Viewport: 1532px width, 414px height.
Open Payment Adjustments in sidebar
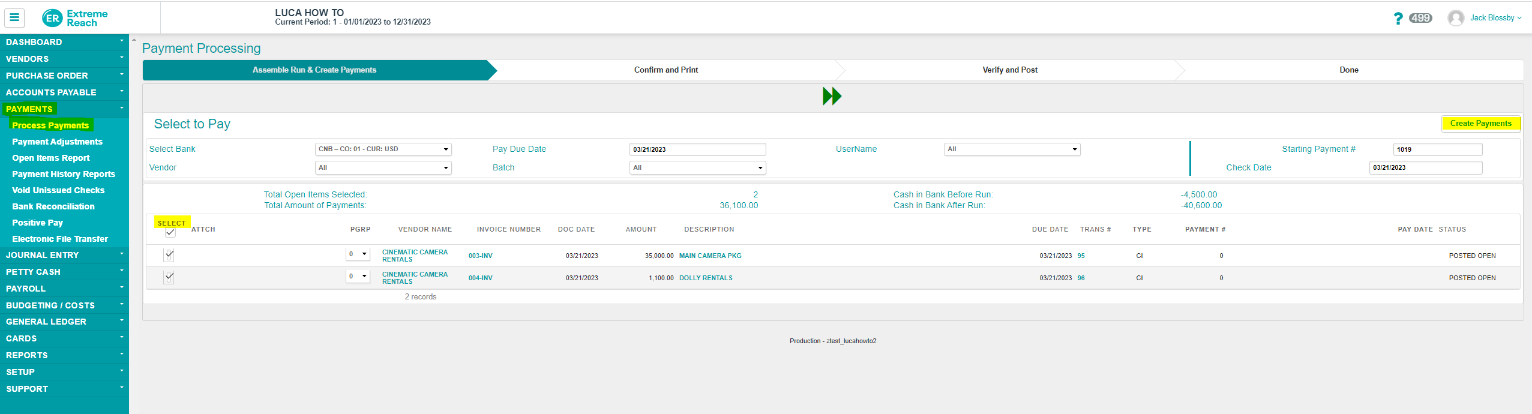pyautogui.click(x=57, y=142)
